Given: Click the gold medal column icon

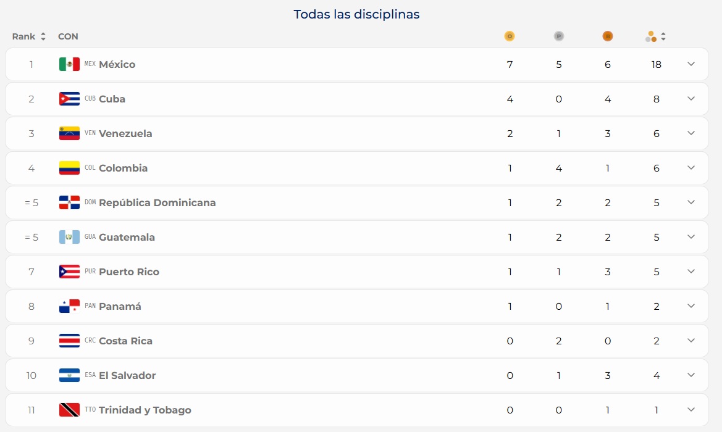Looking at the screenshot, I should (x=510, y=36).
